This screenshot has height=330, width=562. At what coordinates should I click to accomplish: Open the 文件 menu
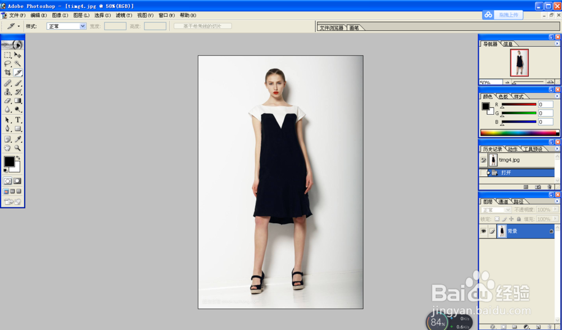17,15
